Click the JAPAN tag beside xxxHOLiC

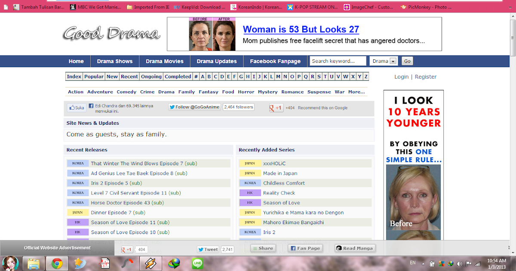click(x=250, y=163)
